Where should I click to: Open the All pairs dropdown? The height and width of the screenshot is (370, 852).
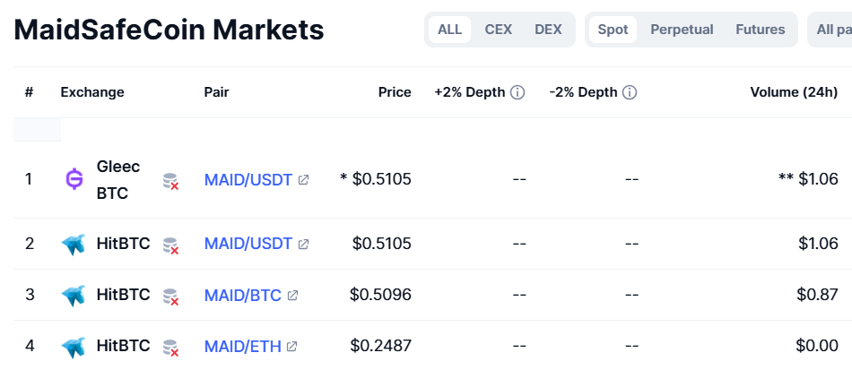[x=830, y=30]
